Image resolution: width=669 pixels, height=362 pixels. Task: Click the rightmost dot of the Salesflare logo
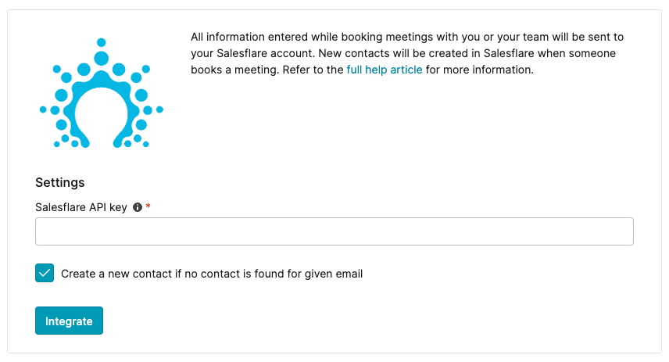tap(159, 109)
